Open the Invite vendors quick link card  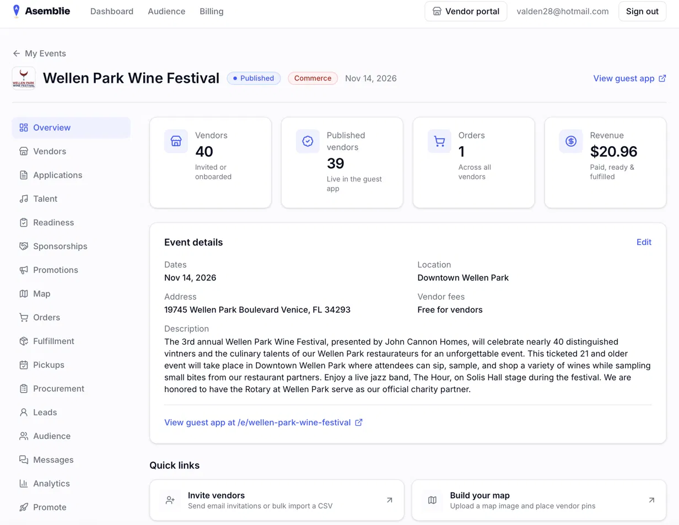click(277, 500)
